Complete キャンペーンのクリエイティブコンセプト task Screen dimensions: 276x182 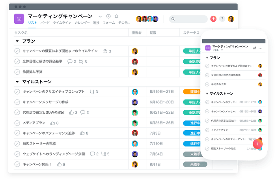17,92
